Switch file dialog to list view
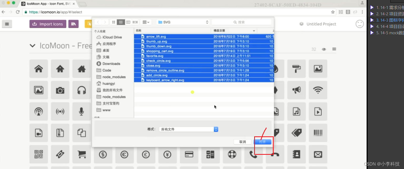 [x=121, y=22]
